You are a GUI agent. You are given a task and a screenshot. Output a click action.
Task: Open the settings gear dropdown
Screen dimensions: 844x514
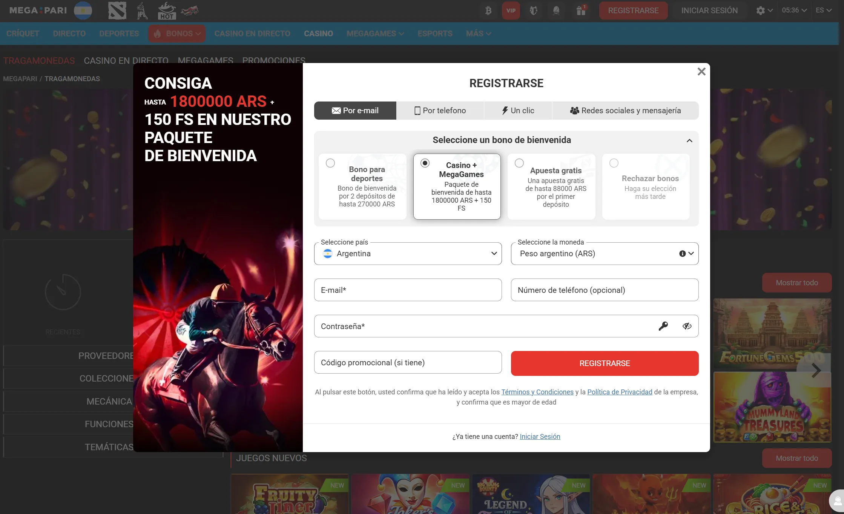click(764, 11)
